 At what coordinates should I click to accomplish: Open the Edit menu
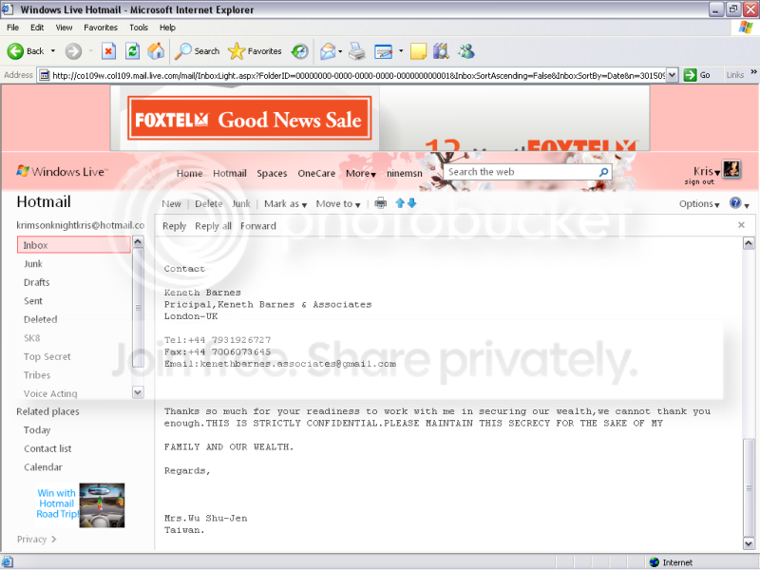[x=37, y=28]
